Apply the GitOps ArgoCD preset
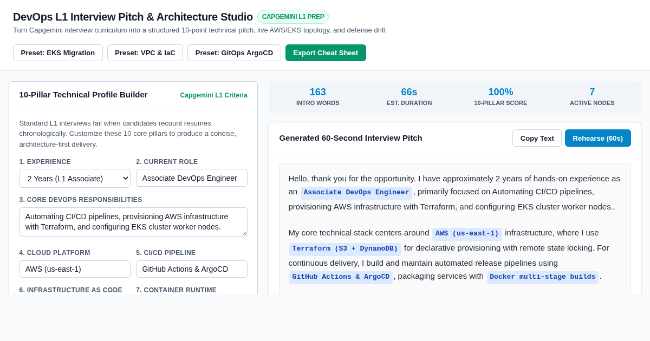Image resolution: width=650 pixels, height=341 pixels. coord(234,53)
